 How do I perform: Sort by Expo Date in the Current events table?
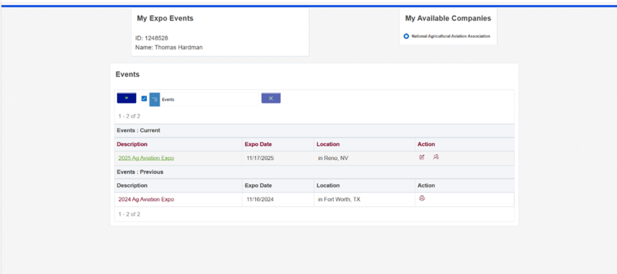258,145
